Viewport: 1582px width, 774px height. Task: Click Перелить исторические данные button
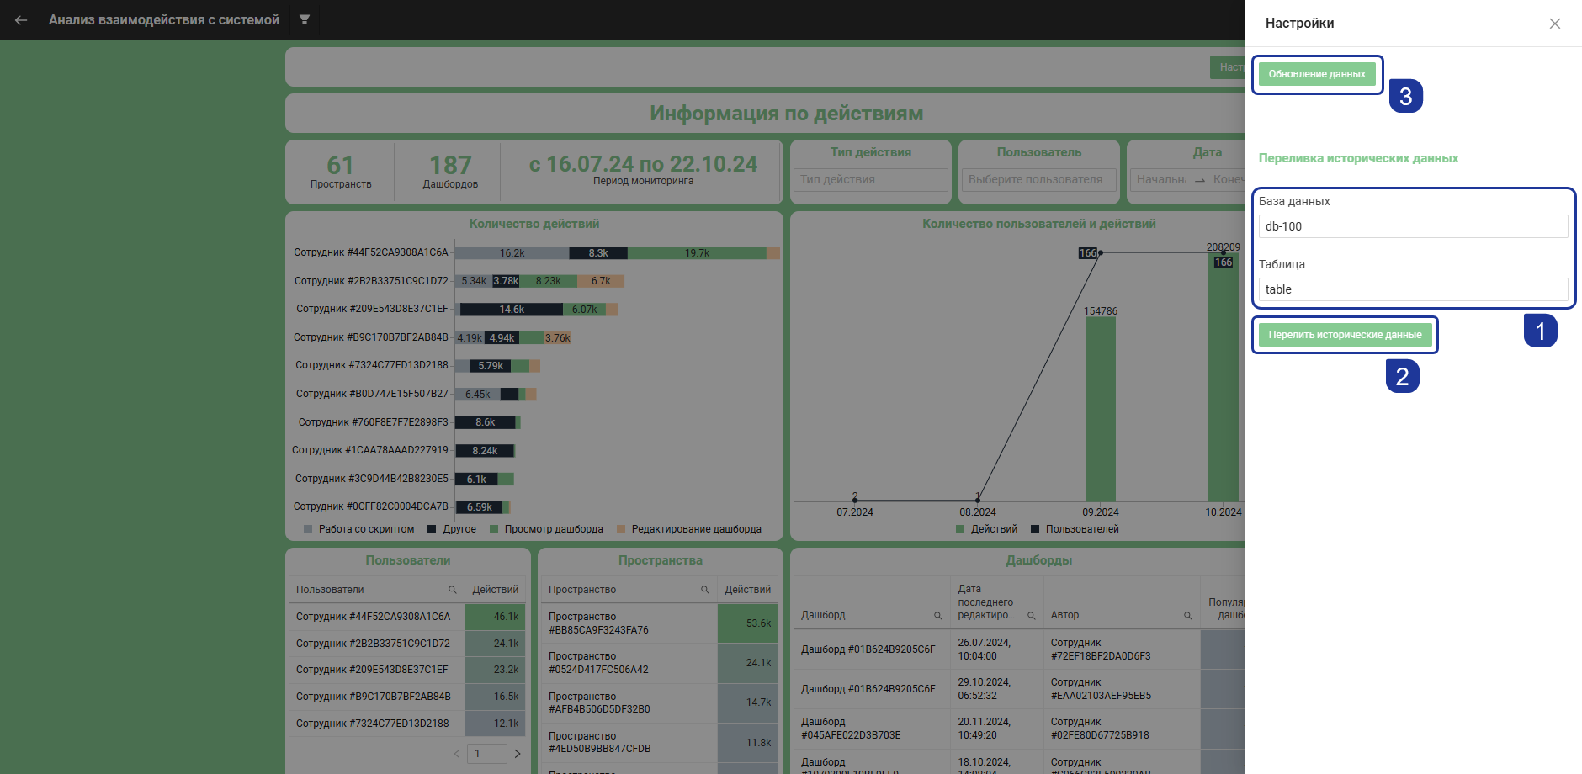[x=1345, y=335]
